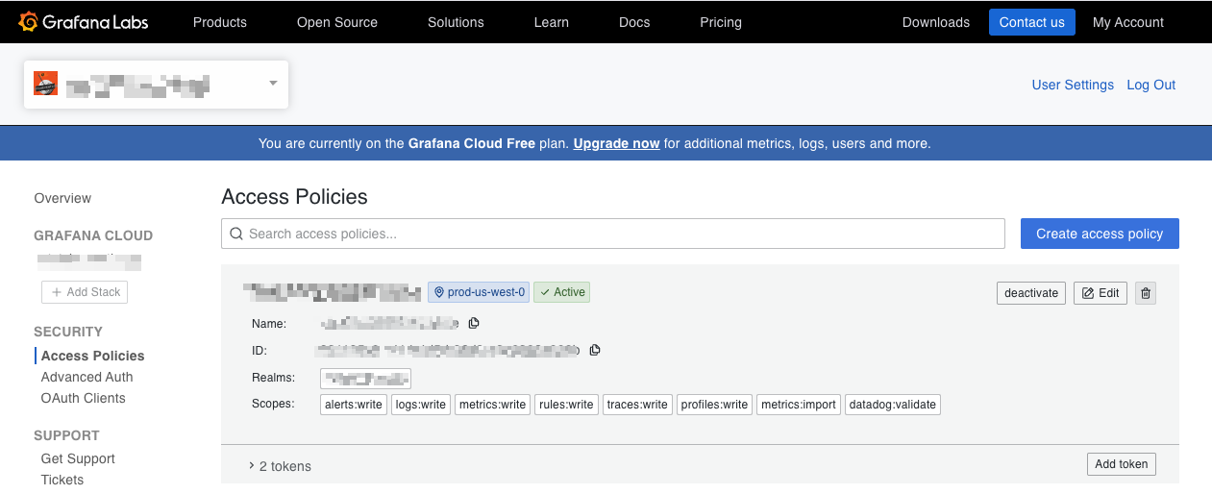This screenshot has width=1212, height=494.
Task: Delete the access policy with trash icon
Action: tap(1145, 293)
